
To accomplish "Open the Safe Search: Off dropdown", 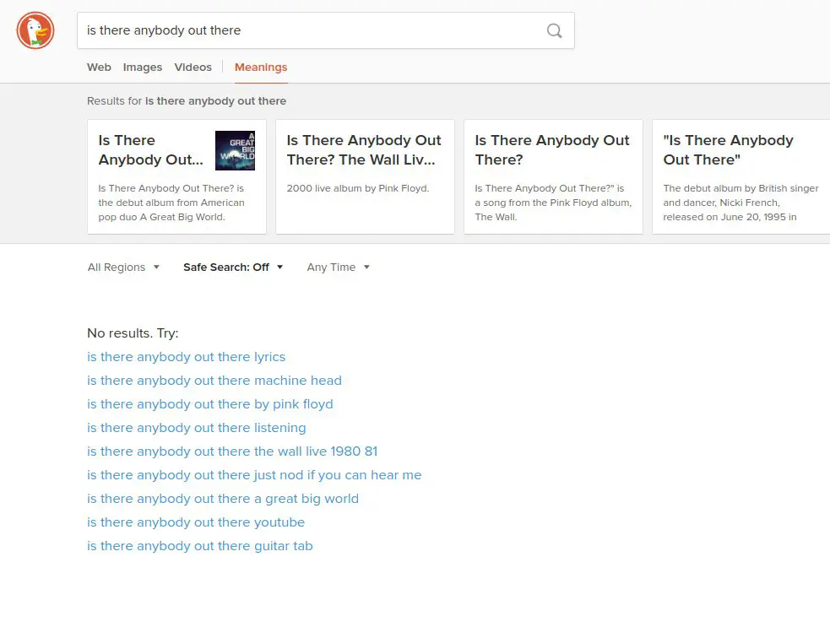I will point(233,268).
